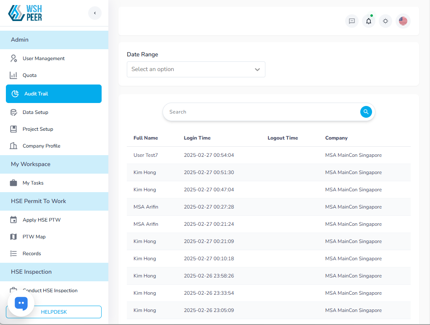This screenshot has width=430, height=325.
Task: Select Company Profile in the sidebar
Action: tap(41, 146)
